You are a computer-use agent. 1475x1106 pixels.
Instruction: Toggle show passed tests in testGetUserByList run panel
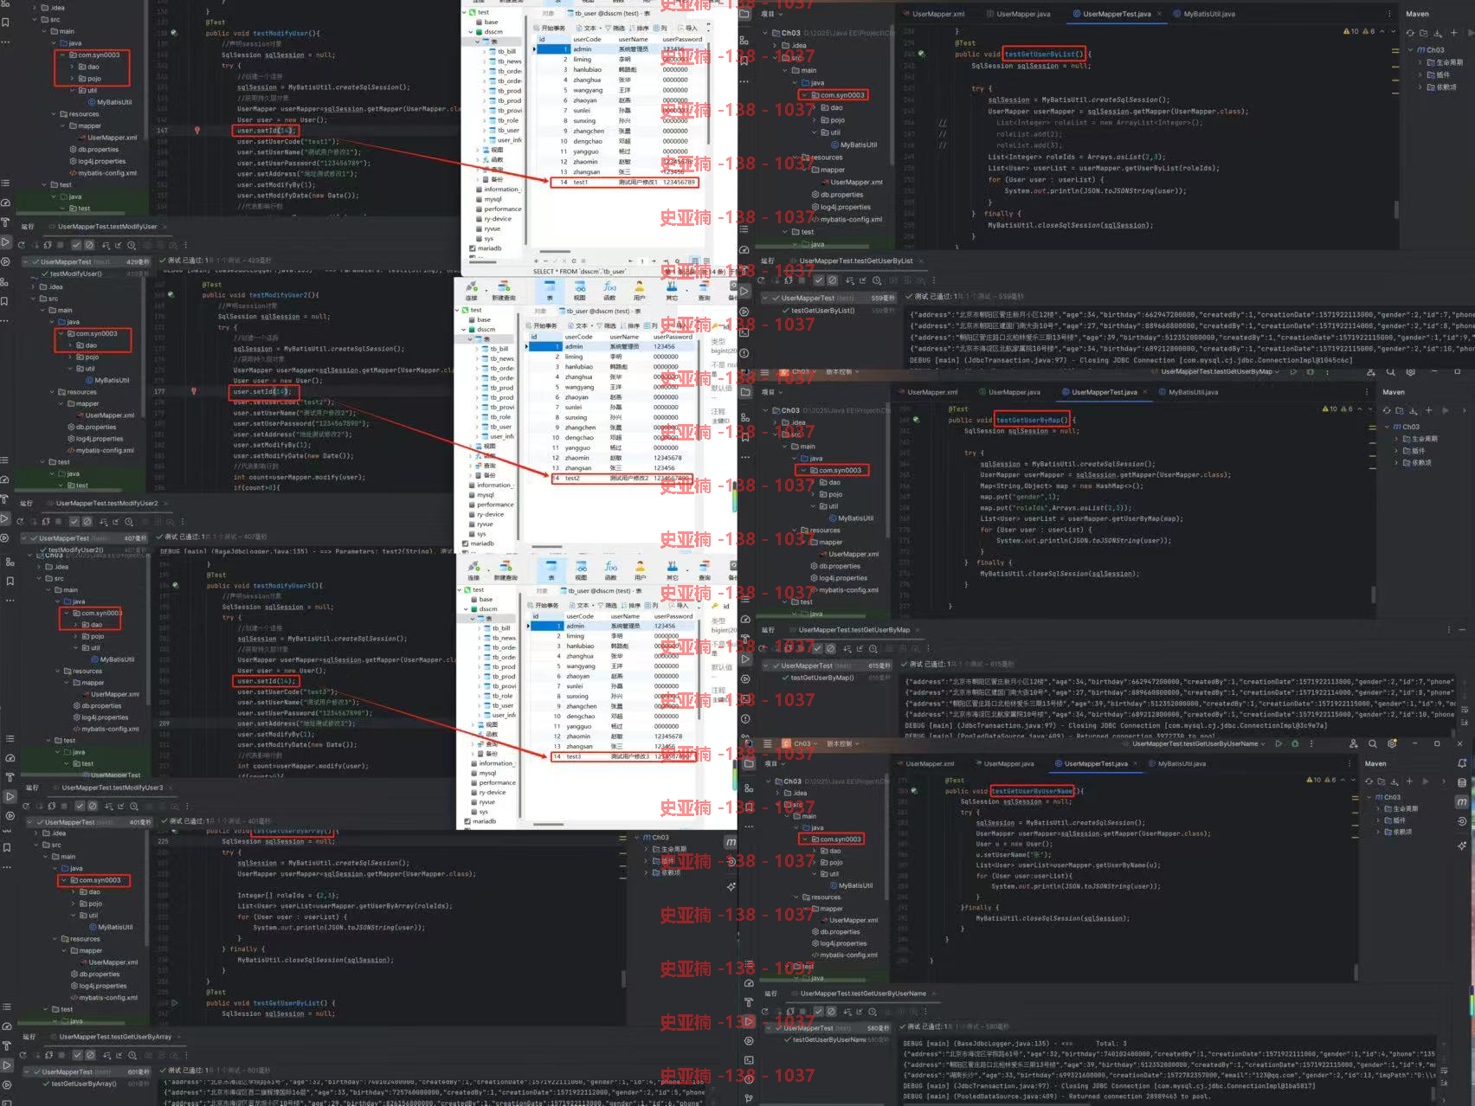(x=818, y=280)
